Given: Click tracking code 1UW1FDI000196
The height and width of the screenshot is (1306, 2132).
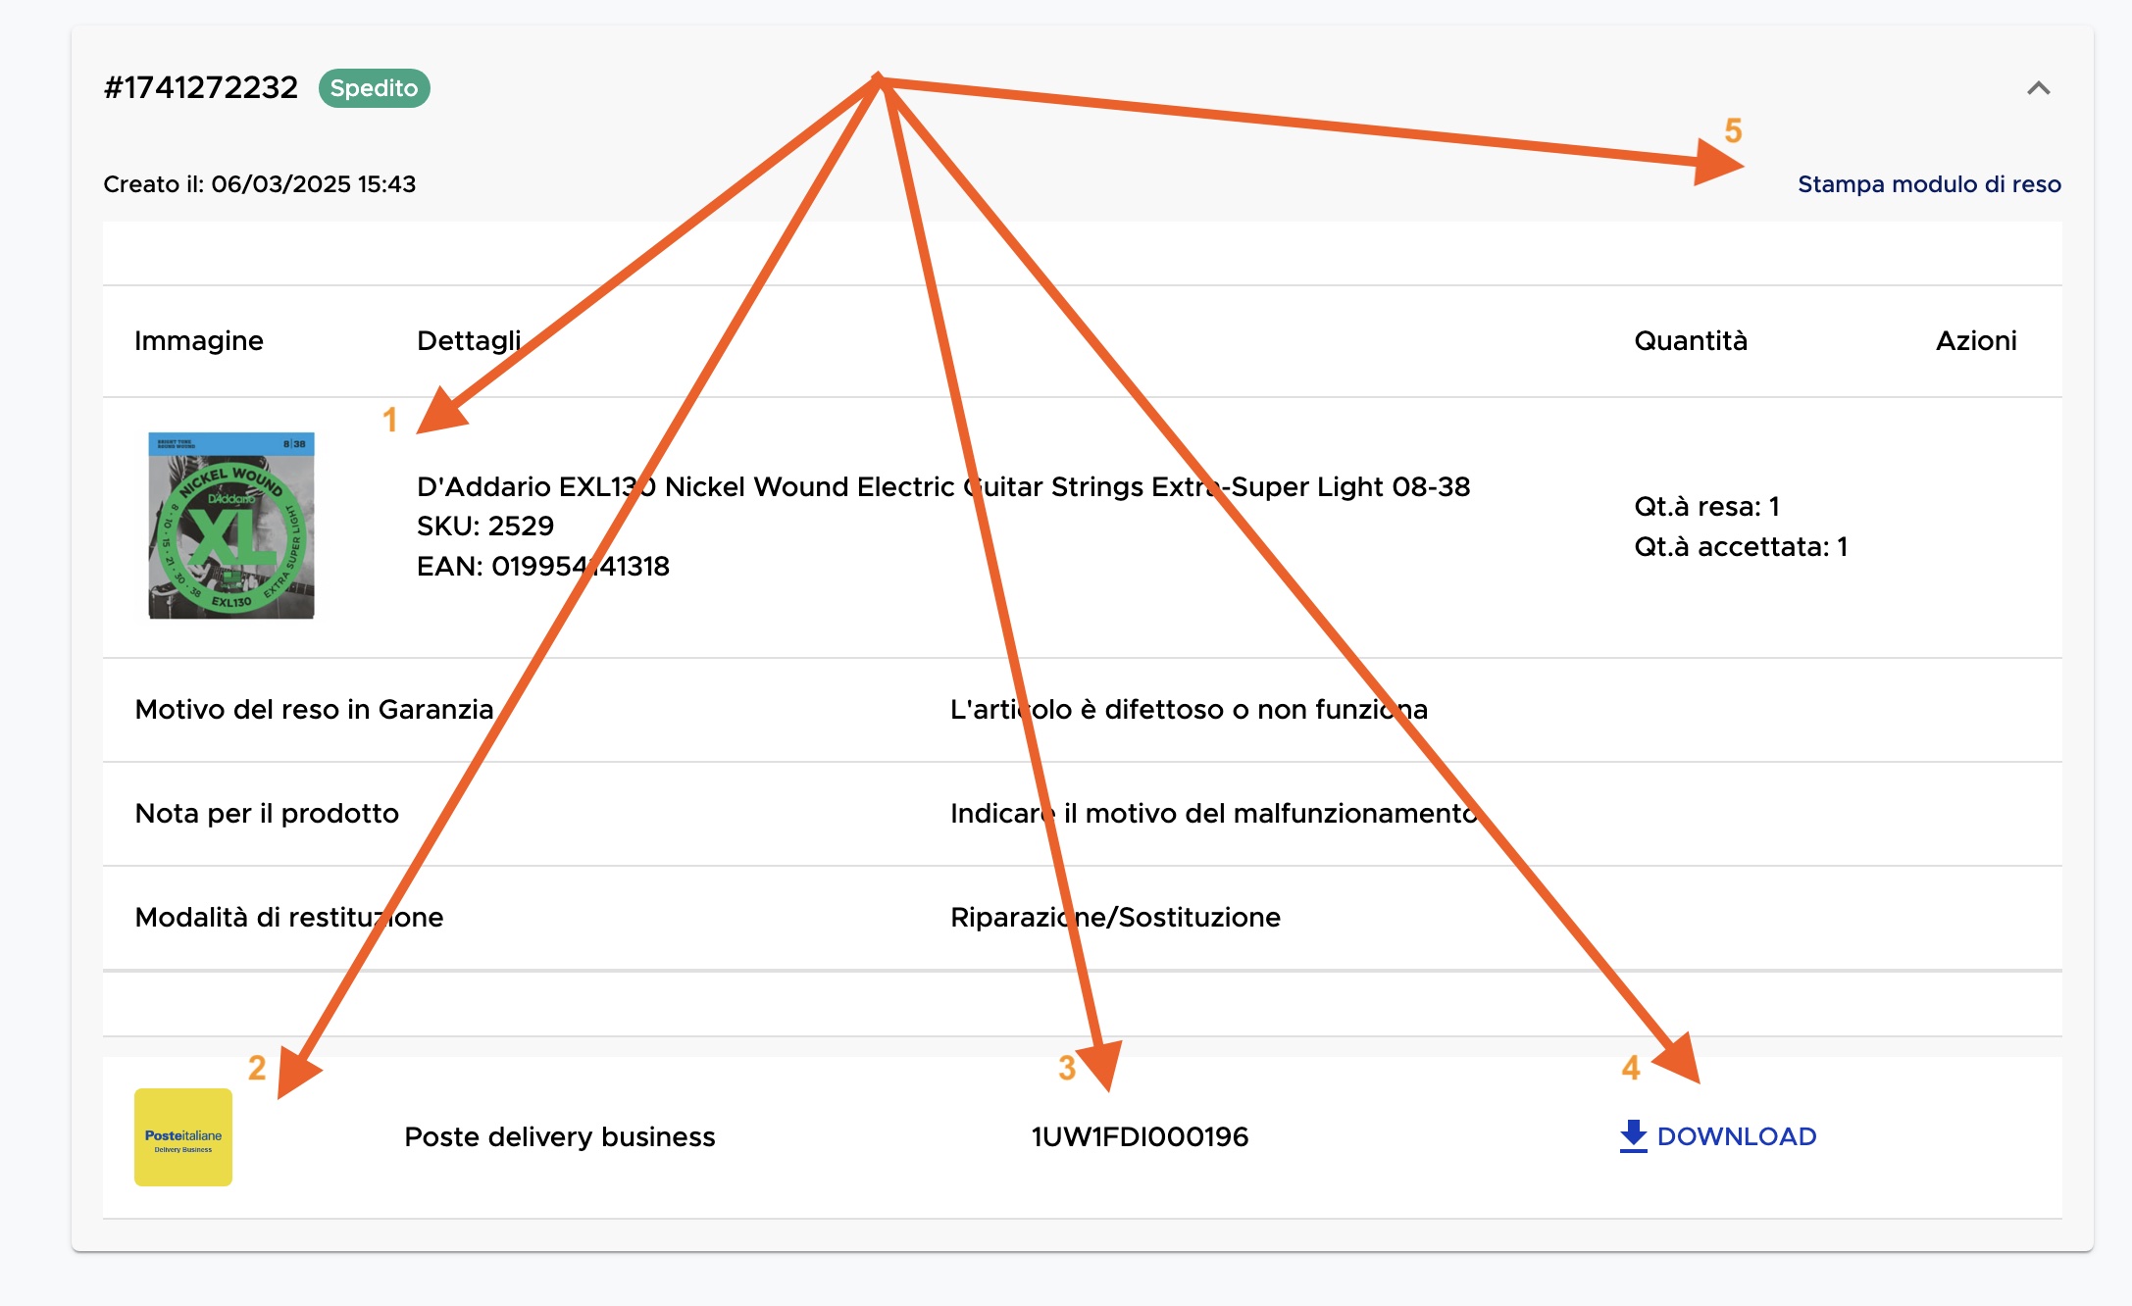Looking at the screenshot, I should coord(1140,1136).
